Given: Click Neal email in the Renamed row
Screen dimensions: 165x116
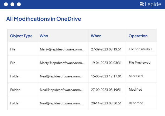Looking at the screenshot, I should [61, 103].
